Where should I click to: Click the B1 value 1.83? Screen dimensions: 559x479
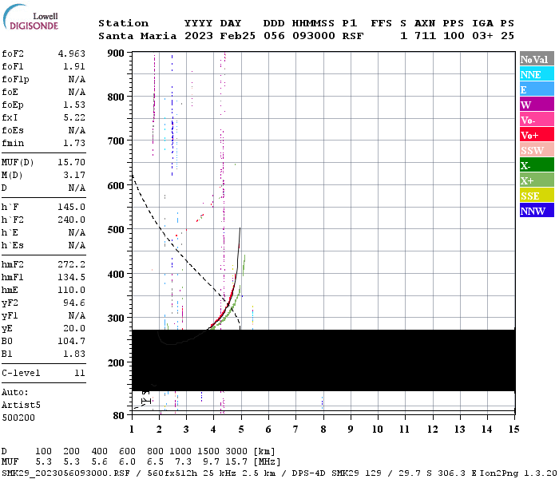(74, 354)
